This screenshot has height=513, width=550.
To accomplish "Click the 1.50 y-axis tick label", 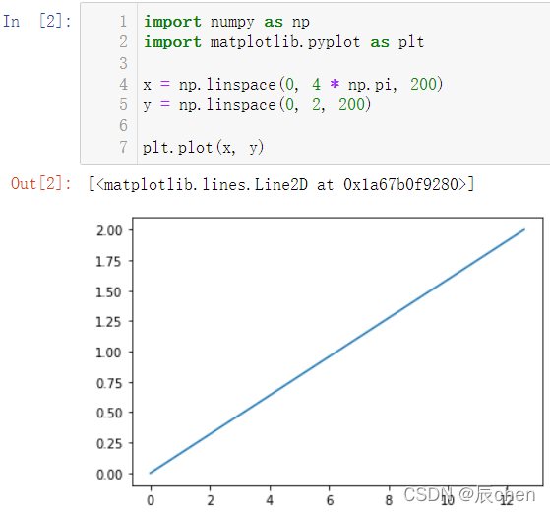I will point(109,292).
